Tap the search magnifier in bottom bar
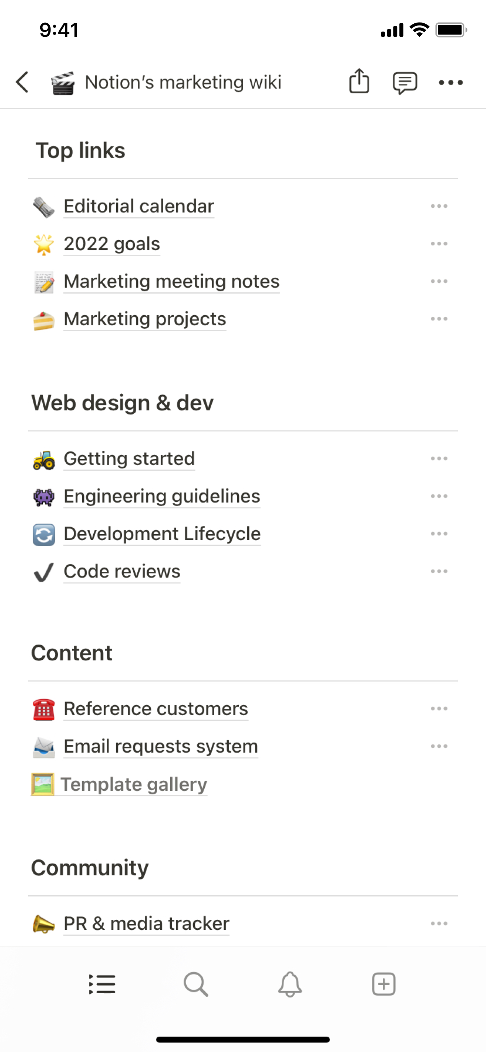This screenshot has height=1052, width=486. pos(196,984)
